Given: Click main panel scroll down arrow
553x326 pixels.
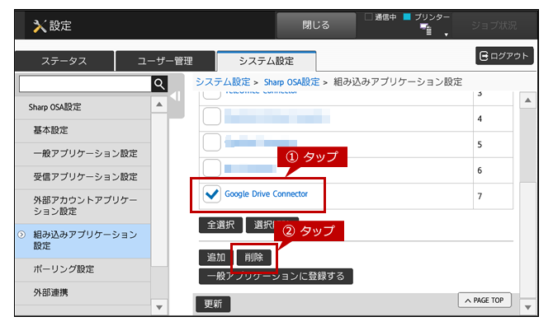Looking at the screenshot, I should click(x=527, y=307).
